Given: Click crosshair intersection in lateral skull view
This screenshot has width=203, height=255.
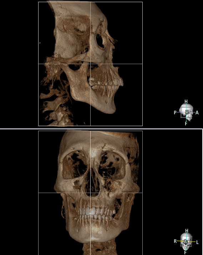Looking at the screenshot, I should click(90, 64).
